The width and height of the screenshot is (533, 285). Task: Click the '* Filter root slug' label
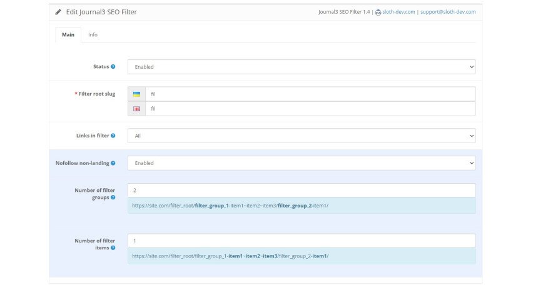(95, 94)
